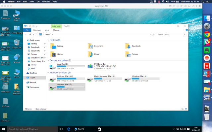Open the volume icon in Windows tray
This screenshot has height=132, width=212.
click(185, 129)
